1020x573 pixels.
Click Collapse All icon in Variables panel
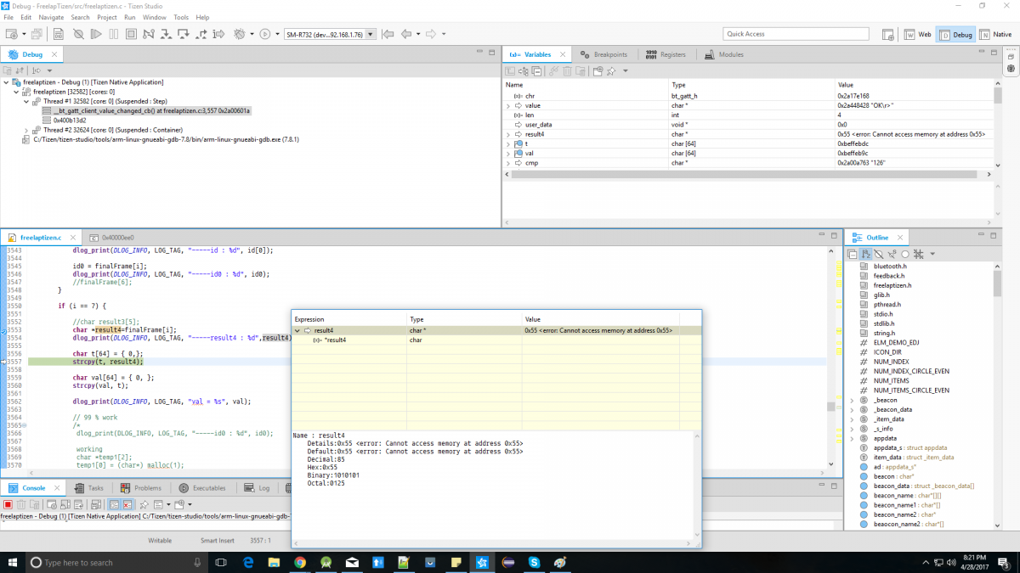tap(536, 71)
